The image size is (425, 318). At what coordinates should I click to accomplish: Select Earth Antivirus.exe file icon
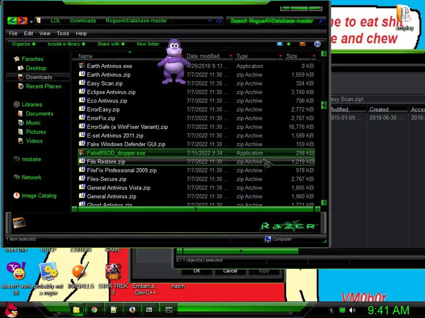tap(82, 65)
